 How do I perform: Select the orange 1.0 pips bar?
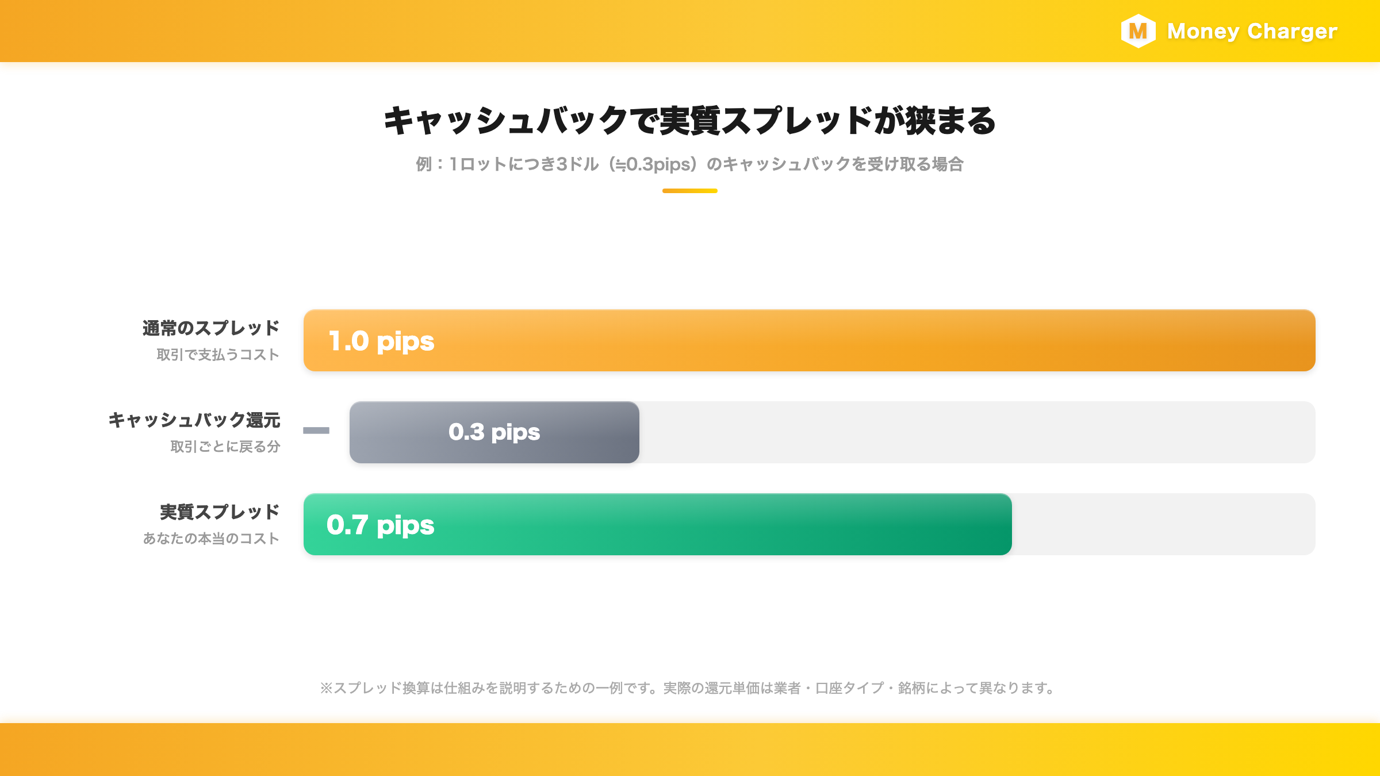(810, 340)
